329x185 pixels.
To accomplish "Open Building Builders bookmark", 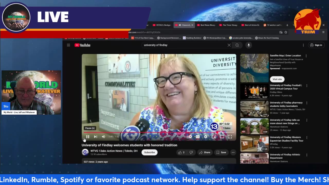I will tap(192, 38).
